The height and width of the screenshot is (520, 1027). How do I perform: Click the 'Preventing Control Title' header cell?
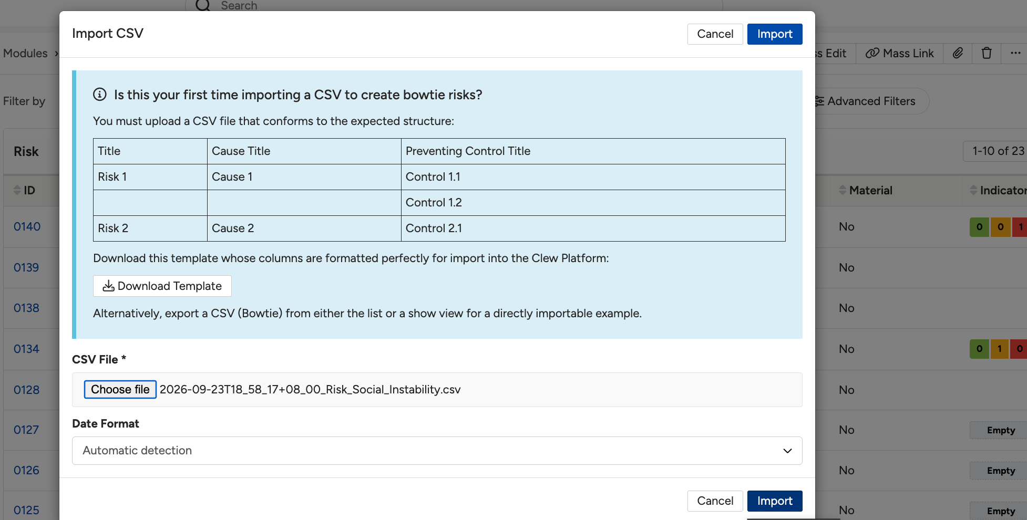coord(593,151)
